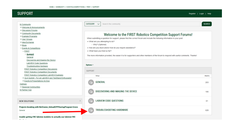The width and height of the screenshot is (231, 126).
Task: Open the Register link in header
Action: tap(192, 13)
